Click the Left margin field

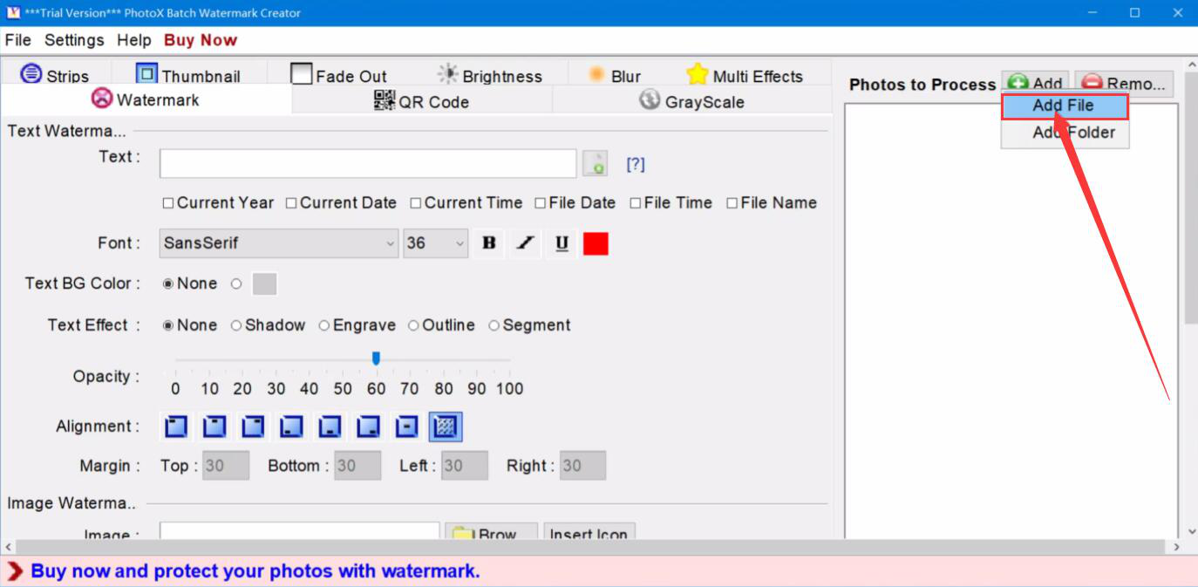[465, 466]
